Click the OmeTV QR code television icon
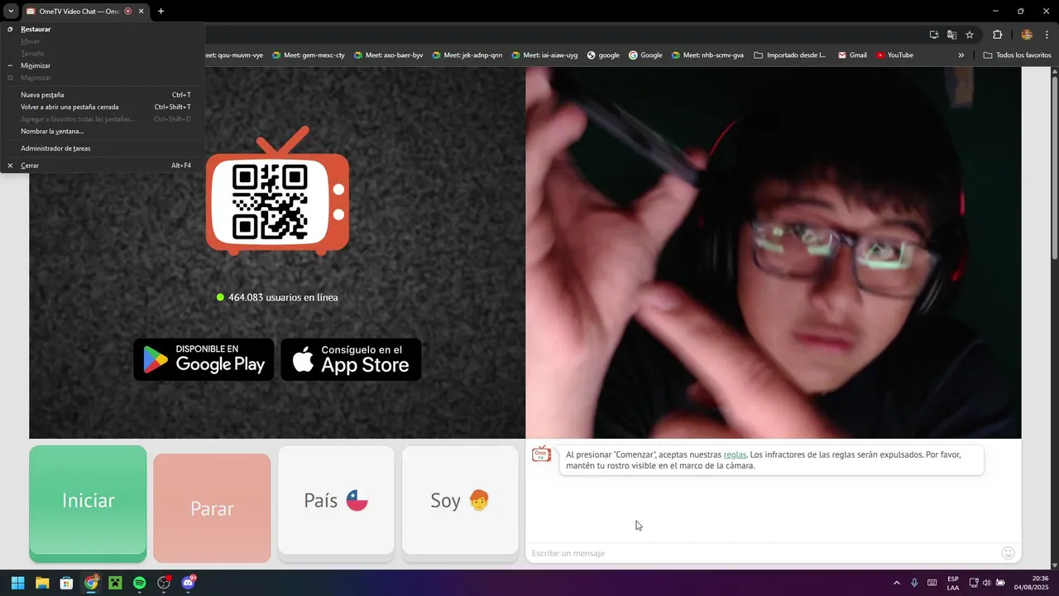Screen dimensions: 1059x596 (277, 191)
